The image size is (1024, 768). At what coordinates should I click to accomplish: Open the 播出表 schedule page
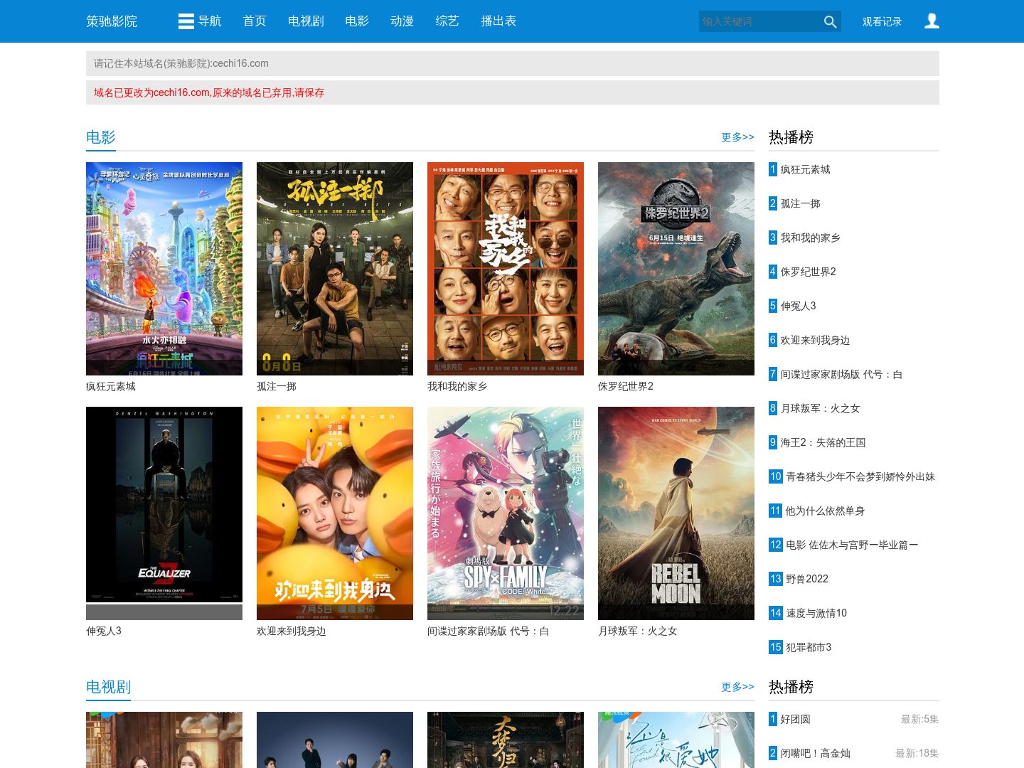498,21
